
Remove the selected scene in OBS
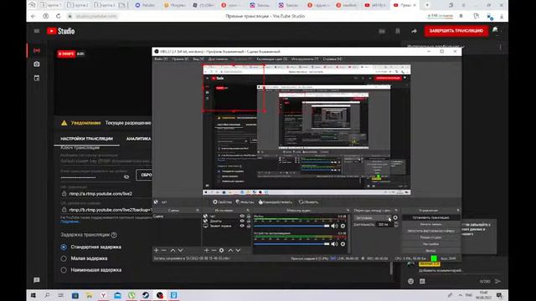tap(164, 251)
